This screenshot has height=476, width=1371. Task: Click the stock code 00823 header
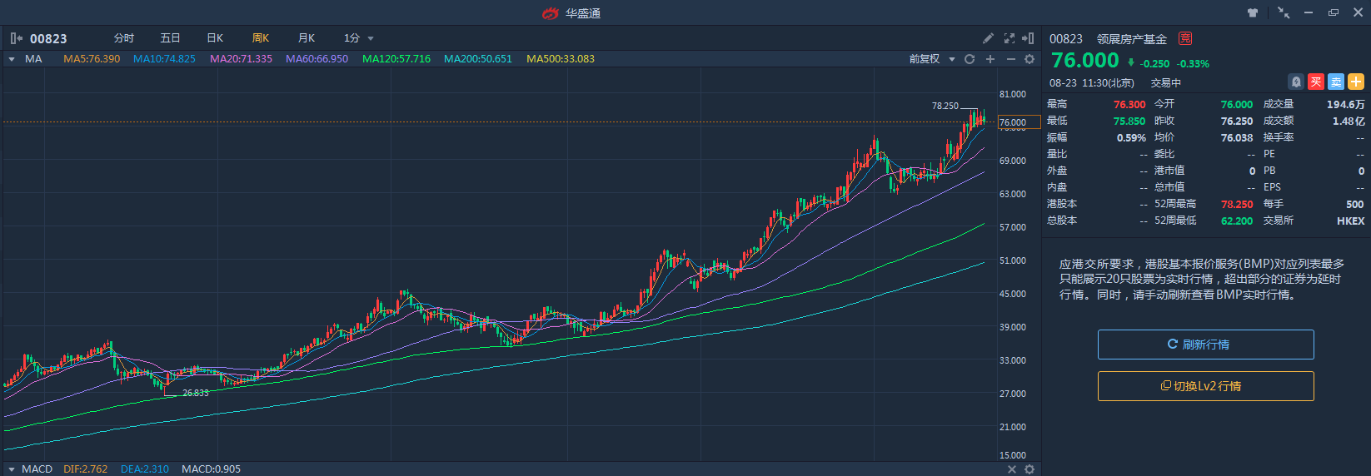tap(48, 38)
